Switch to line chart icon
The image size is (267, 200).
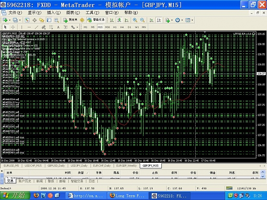pyautogui.click(x=126, y=20)
